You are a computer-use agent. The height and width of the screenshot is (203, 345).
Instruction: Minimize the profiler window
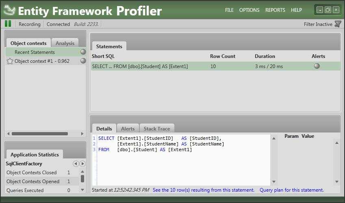[x=319, y=10]
